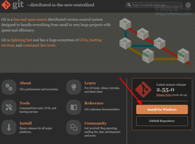Open the Release Notes link
This screenshot has height=144, width=195.
pos(164,95)
